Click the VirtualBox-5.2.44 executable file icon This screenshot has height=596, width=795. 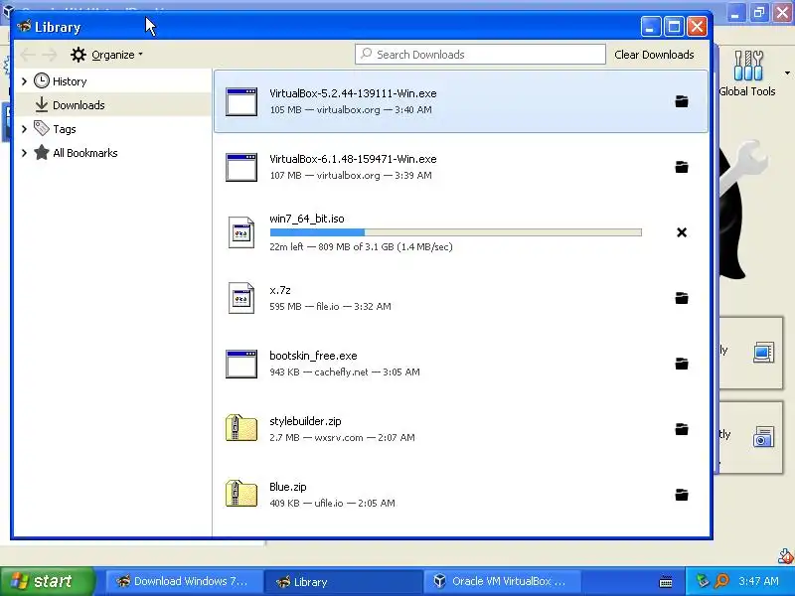[241, 101]
